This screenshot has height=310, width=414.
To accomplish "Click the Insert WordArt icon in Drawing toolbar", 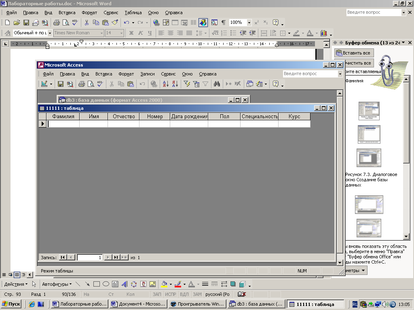I will [x=125, y=284].
